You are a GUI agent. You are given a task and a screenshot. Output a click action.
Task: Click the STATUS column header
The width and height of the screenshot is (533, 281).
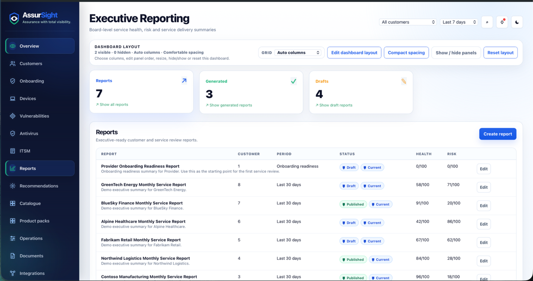tap(347, 154)
